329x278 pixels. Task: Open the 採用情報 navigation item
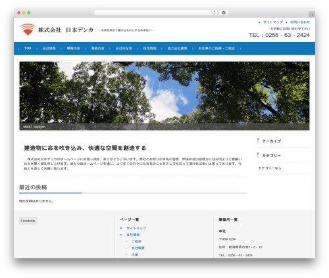point(150,48)
